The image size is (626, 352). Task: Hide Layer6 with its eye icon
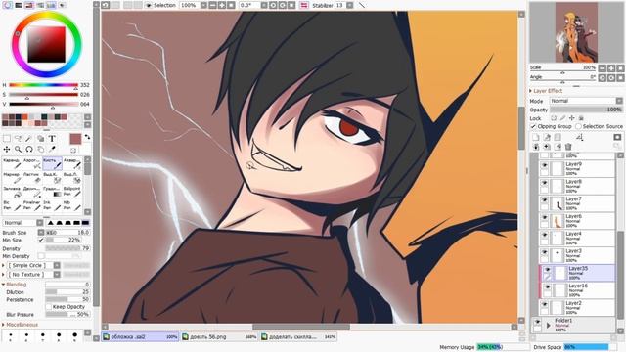(x=545, y=217)
